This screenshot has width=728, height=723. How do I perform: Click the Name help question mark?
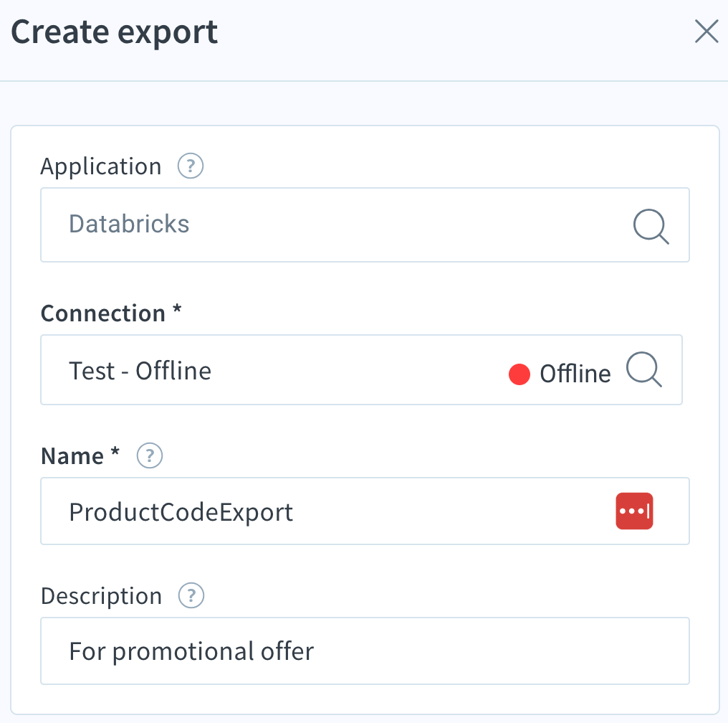click(149, 455)
